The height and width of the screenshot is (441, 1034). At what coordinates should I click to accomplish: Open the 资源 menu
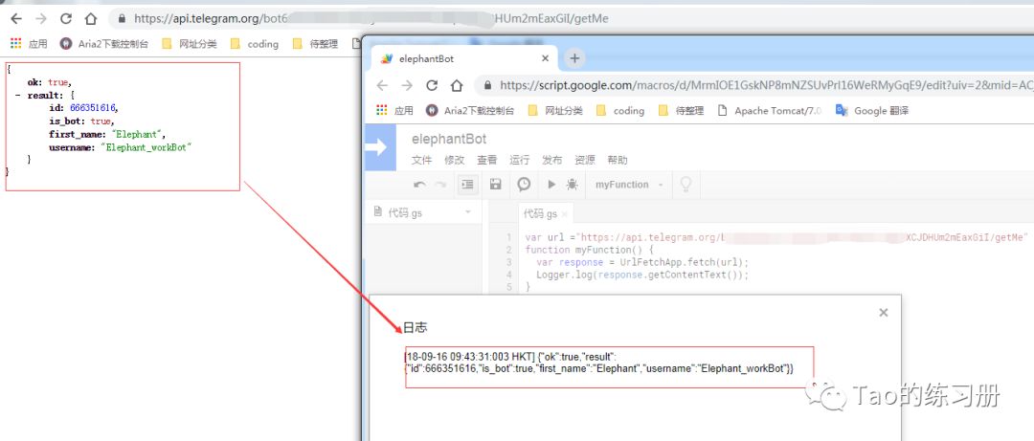(585, 160)
